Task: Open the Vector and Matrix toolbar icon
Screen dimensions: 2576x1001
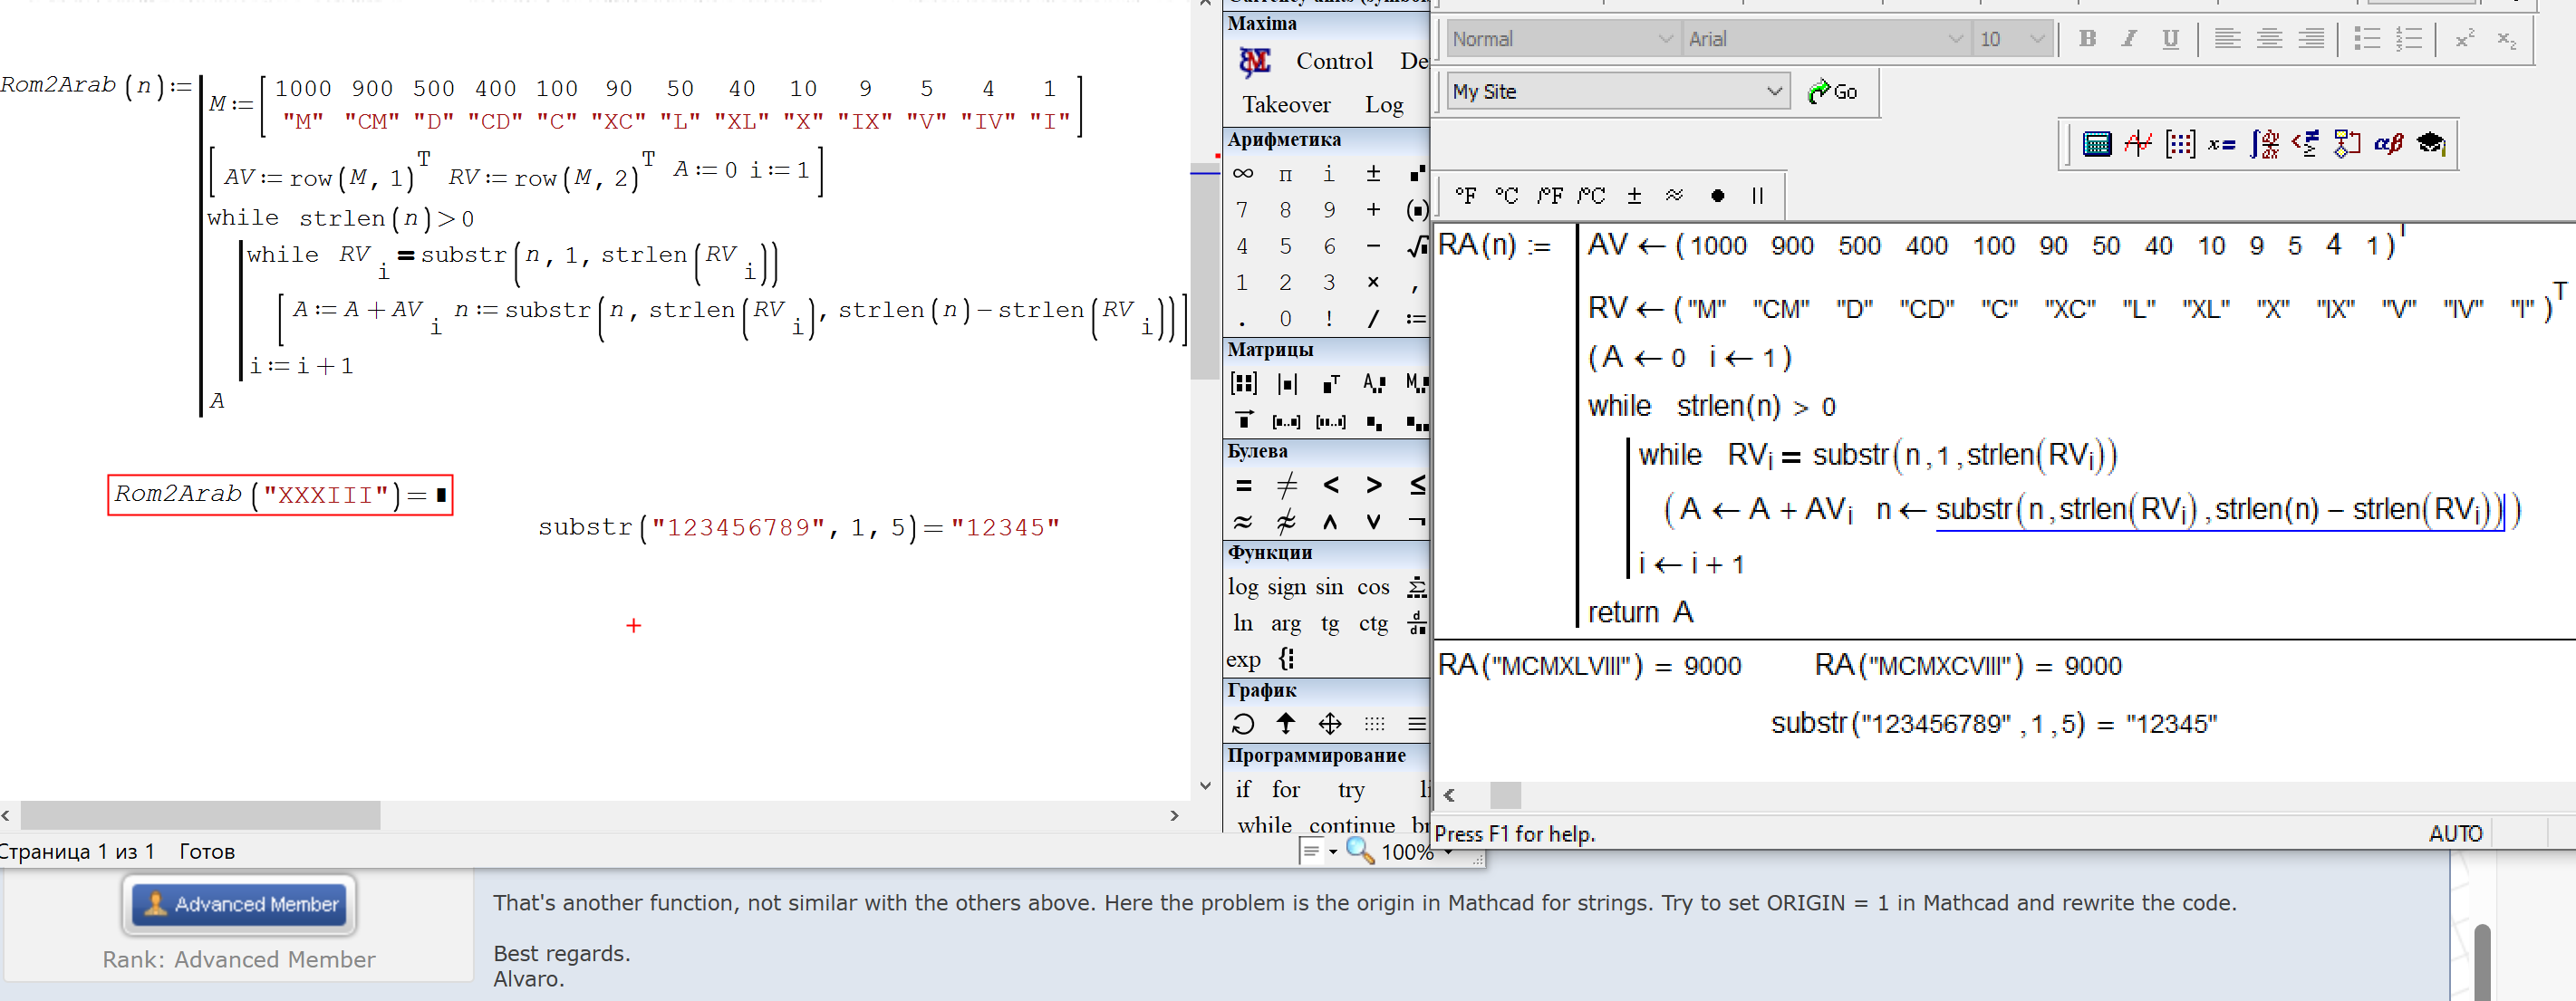Action: pos(2180,144)
